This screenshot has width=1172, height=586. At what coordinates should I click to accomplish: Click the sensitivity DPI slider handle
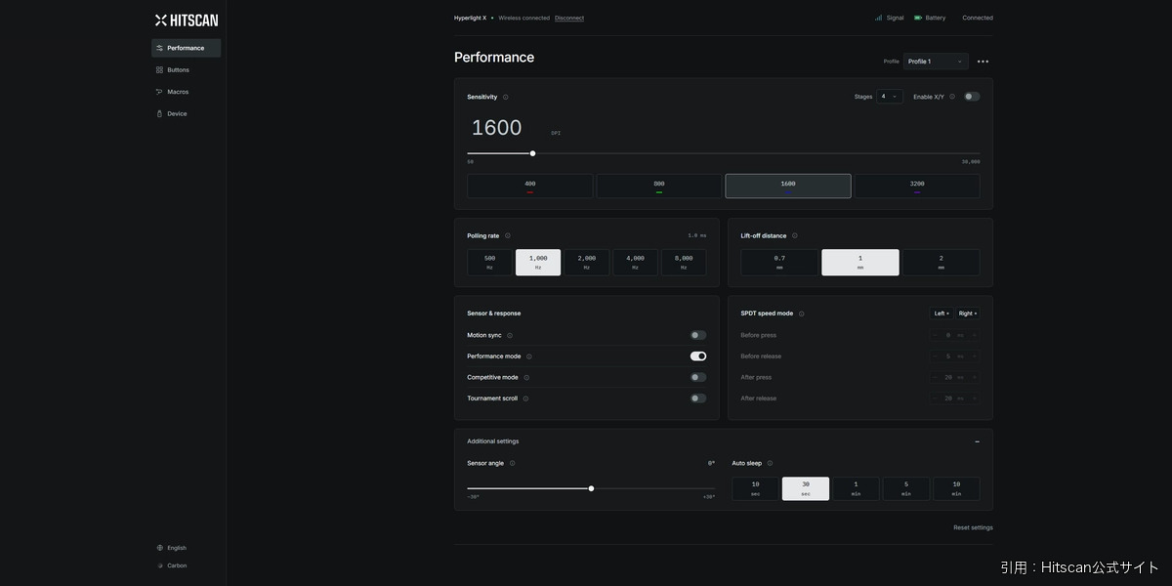tap(532, 153)
